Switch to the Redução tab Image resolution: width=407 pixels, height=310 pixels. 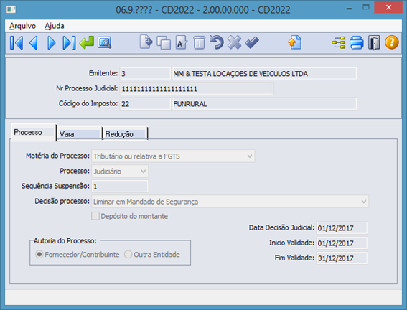point(125,134)
